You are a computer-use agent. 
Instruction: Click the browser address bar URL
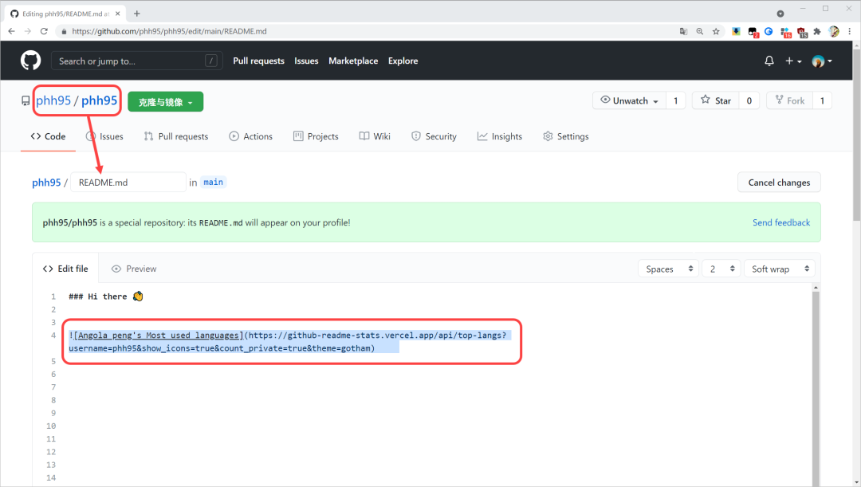point(169,31)
